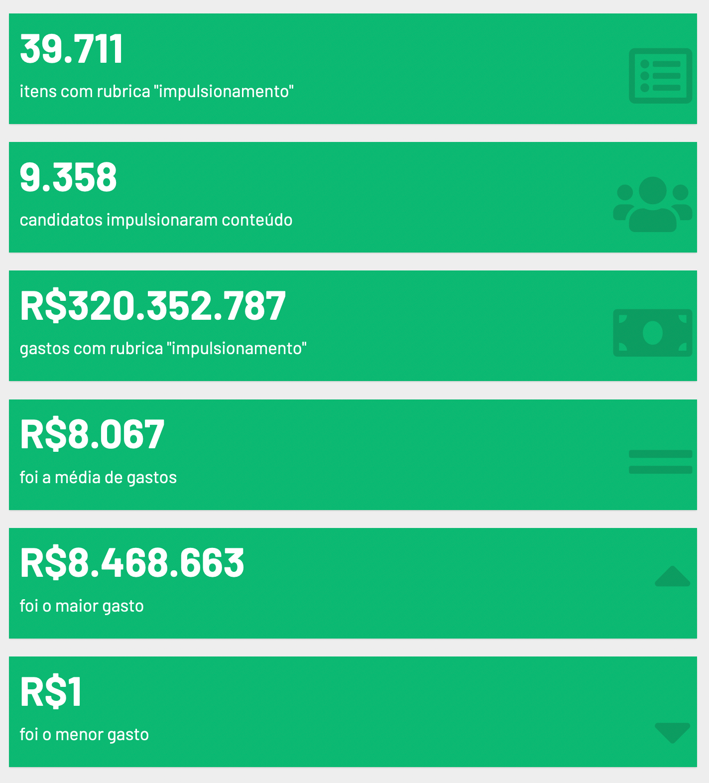709x783 pixels.
Task: Click 'candidatos impulsionaram conteúdo' label
Action: click(x=156, y=220)
